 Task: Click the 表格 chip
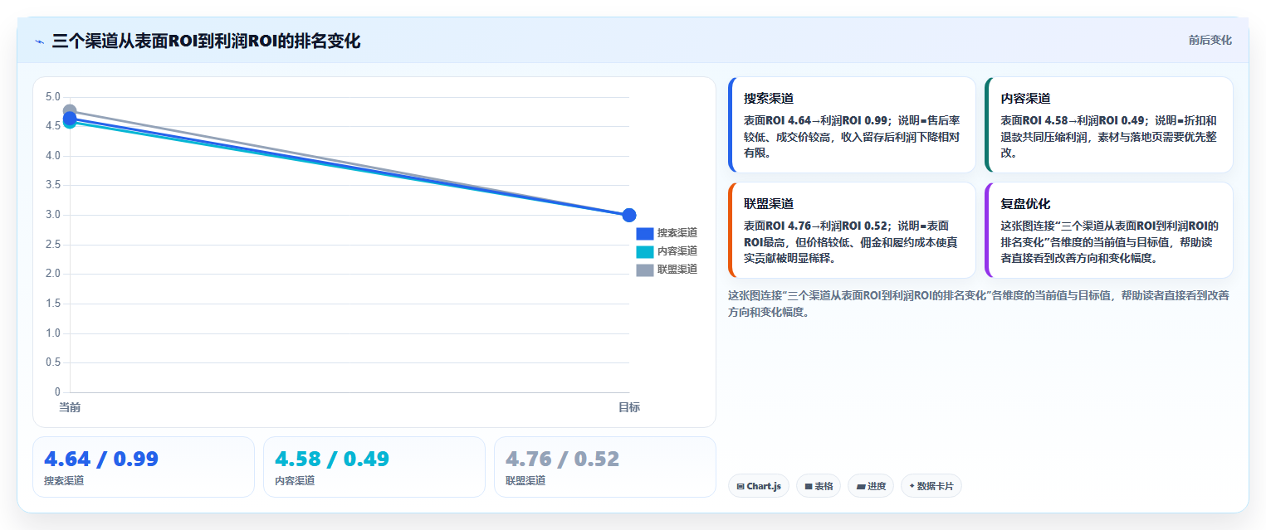819,486
